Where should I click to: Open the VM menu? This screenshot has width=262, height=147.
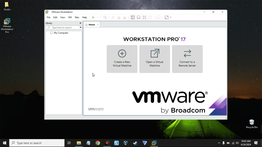point(70,17)
